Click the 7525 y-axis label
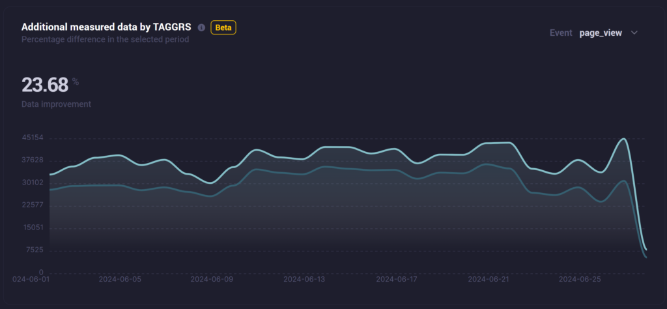This screenshot has height=309, width=667. coord(35,250)
